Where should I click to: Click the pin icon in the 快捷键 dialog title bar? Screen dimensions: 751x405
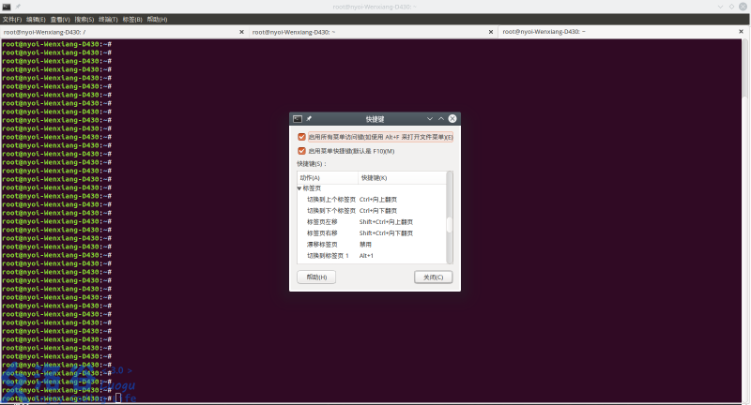click(309, 119)
